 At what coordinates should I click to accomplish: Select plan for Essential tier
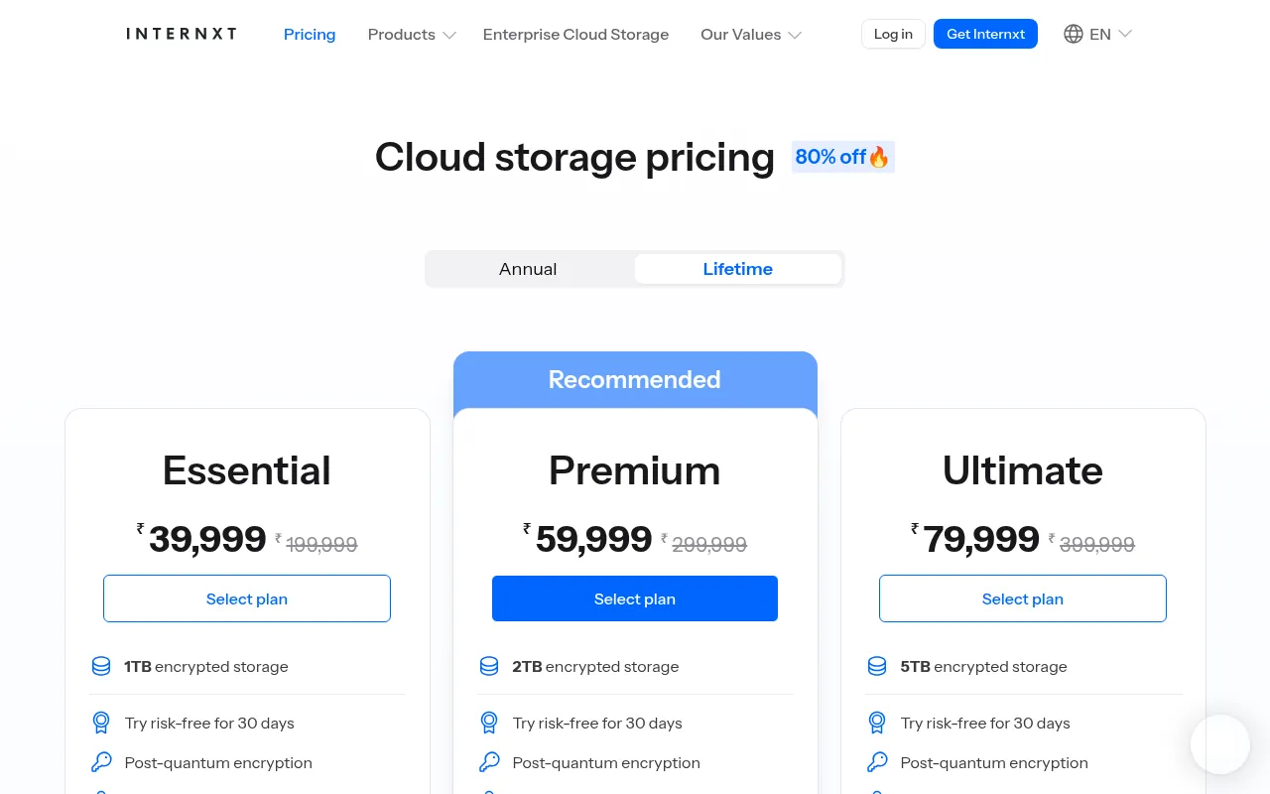(x=247, y=598)
